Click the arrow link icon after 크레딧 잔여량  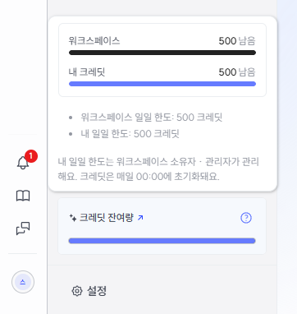coord(140,218)
